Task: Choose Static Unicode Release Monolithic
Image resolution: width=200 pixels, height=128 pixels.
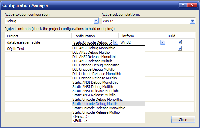Action: pos(108,108)
